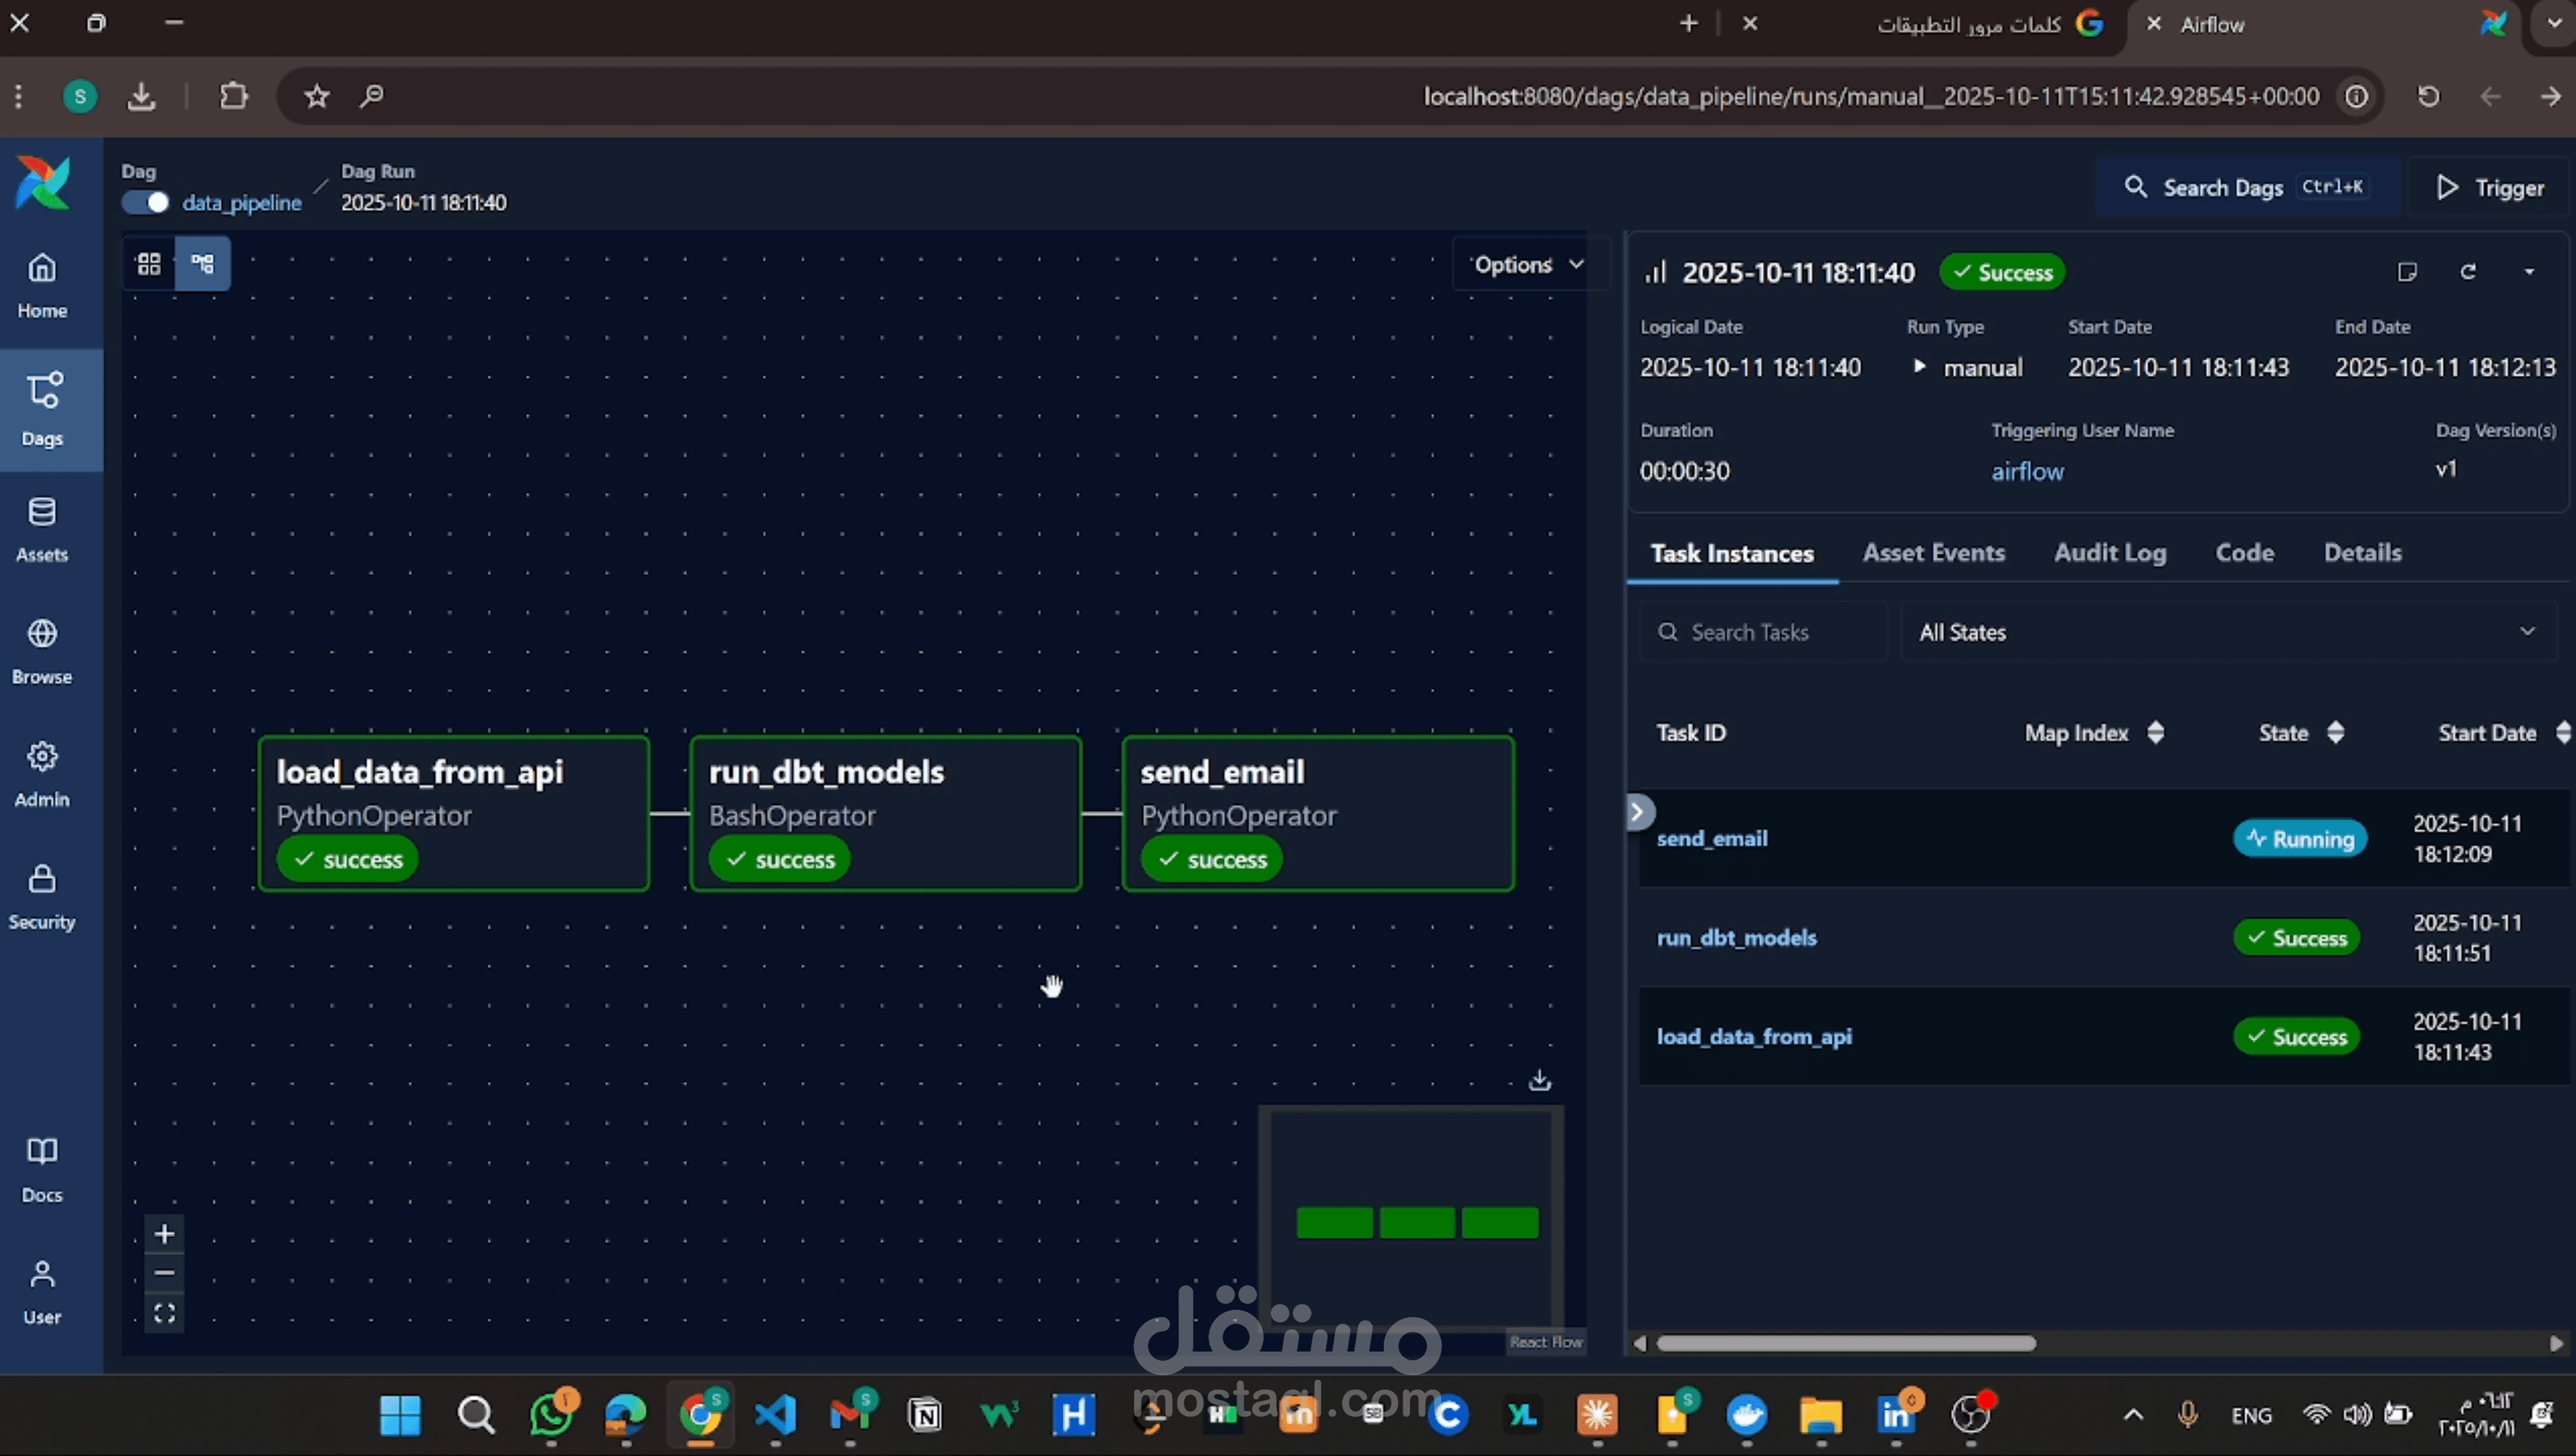2576x1456 pixels.
Task: Open the load_data_from_api task instance link
Action: point(1754,1037)
